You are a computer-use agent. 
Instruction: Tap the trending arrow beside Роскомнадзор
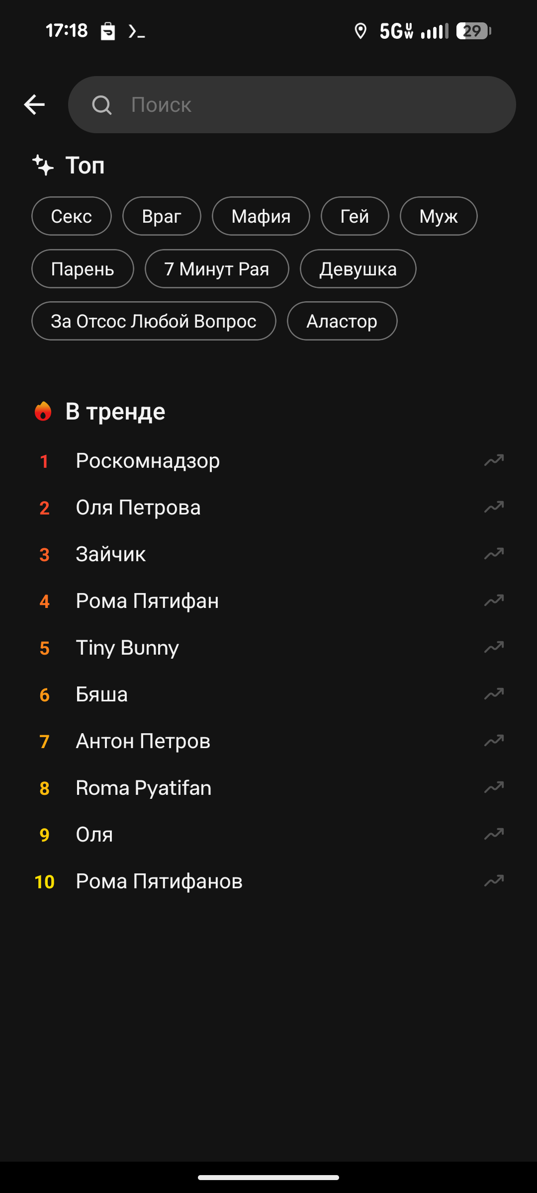494,460
